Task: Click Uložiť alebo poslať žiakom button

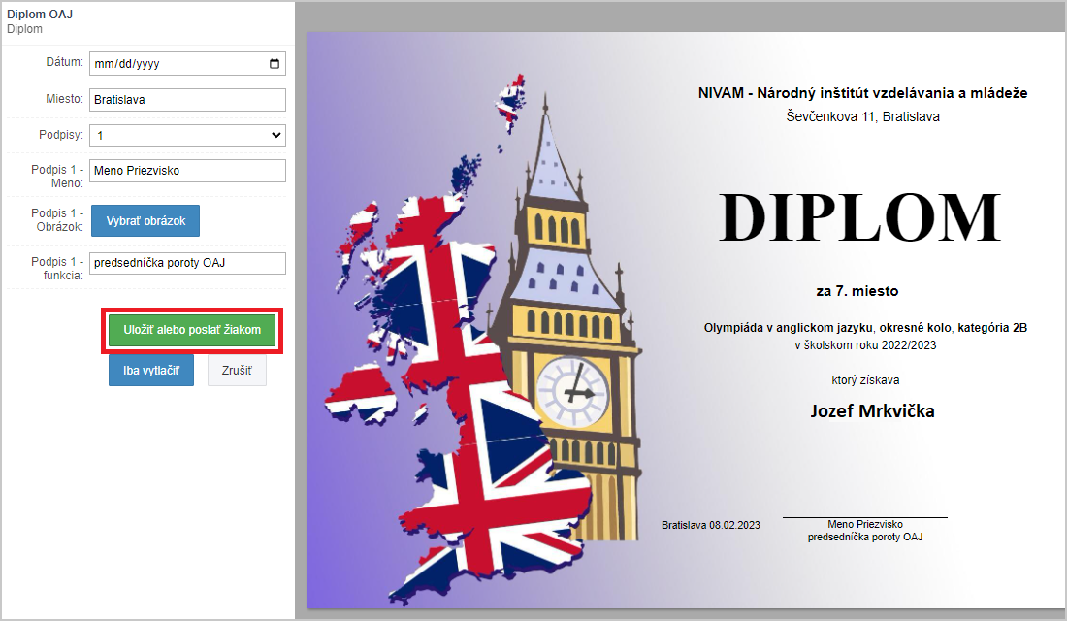Action: 192,330
